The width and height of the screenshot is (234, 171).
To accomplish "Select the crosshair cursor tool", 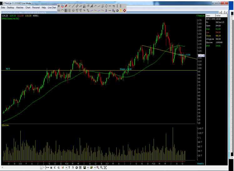I will click(x=59, y=6).
